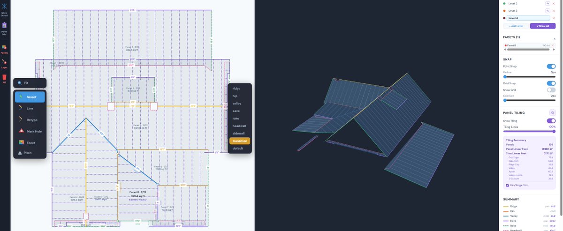Activate the Retype tool

(x=30, y=120)
